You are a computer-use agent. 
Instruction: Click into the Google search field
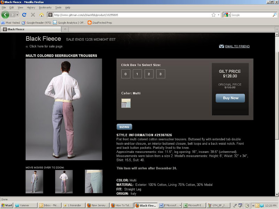pyautogui.click(x=251, y=15)
